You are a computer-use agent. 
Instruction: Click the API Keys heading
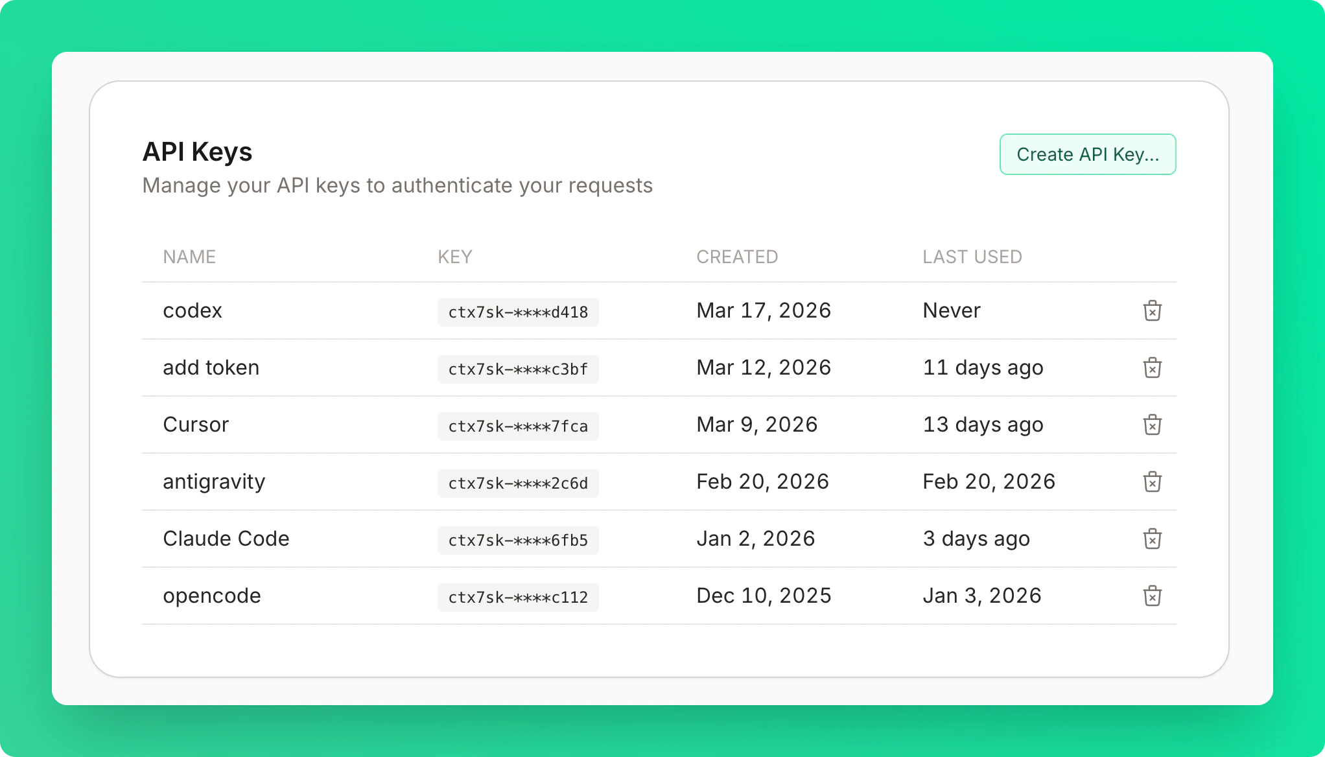pyautogui.click(x=197, y=152)
